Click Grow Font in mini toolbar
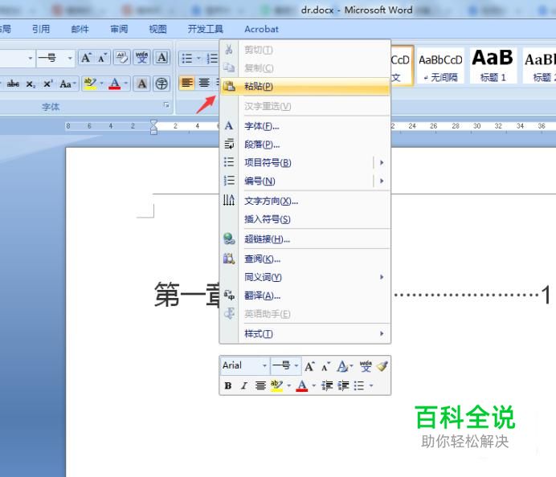The image size is (556, 477). (309, 366)
